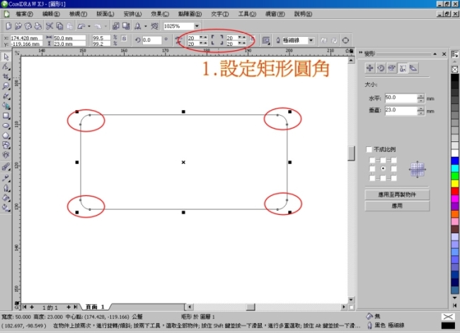The height and width of the screenshot is (333, 460).
Task: Toggle the 不成比例 checkbox
Action: [x=369, y=149]
